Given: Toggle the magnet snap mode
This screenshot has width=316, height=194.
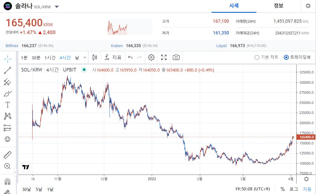Looking at the screenshot, I should click(x=7, y=182).
